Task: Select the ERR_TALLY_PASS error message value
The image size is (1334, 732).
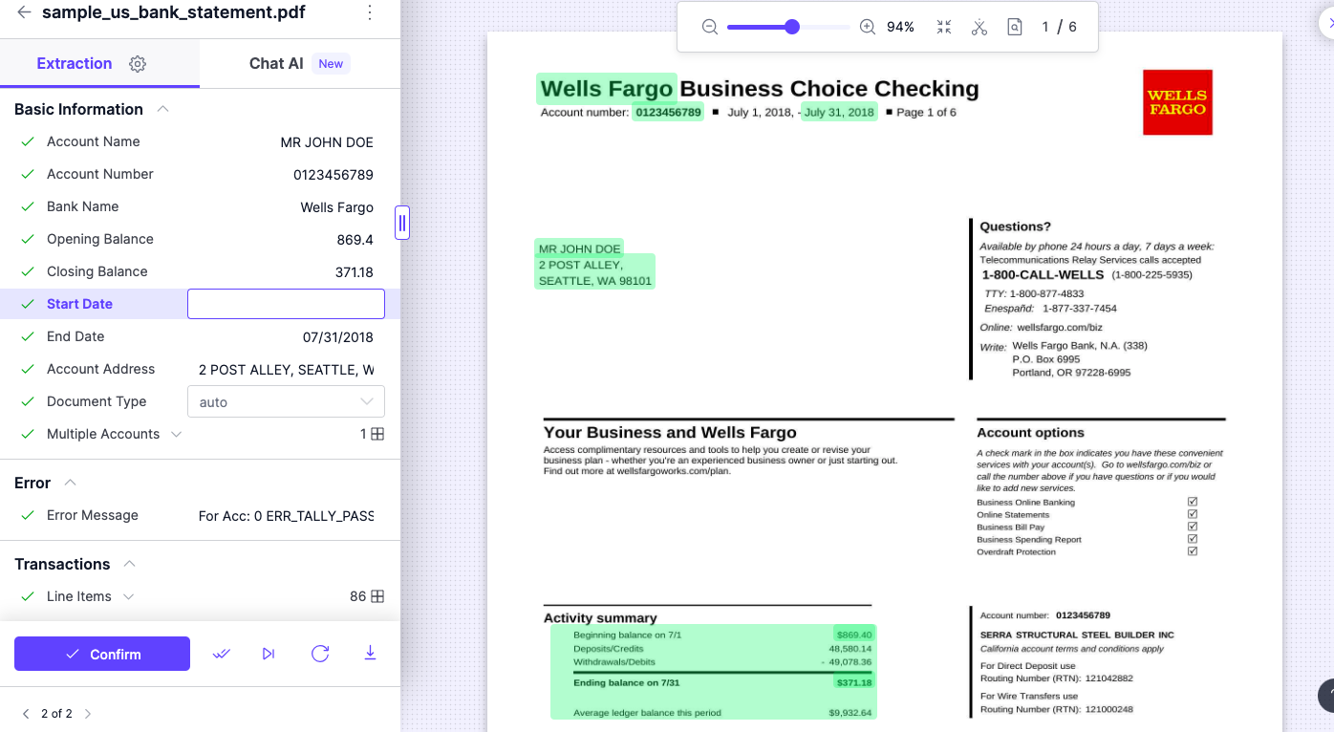Action: point(286,516)
